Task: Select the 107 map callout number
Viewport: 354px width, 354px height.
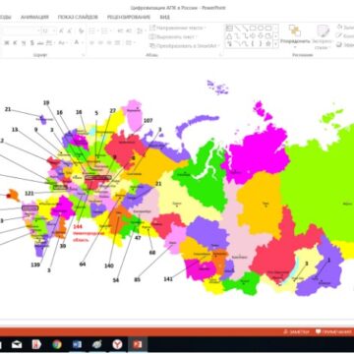Action: tap(148, 121)
